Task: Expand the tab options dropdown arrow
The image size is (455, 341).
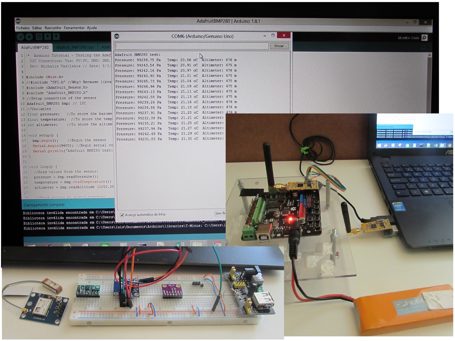Action: click(424, 47)
